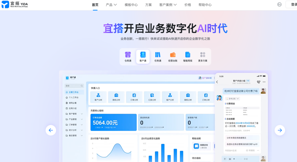The height and width of the screenshot is (162, 297).
Task: Open the 下单客户数 dropdown in the blue card
Action: tap(110, 128)
